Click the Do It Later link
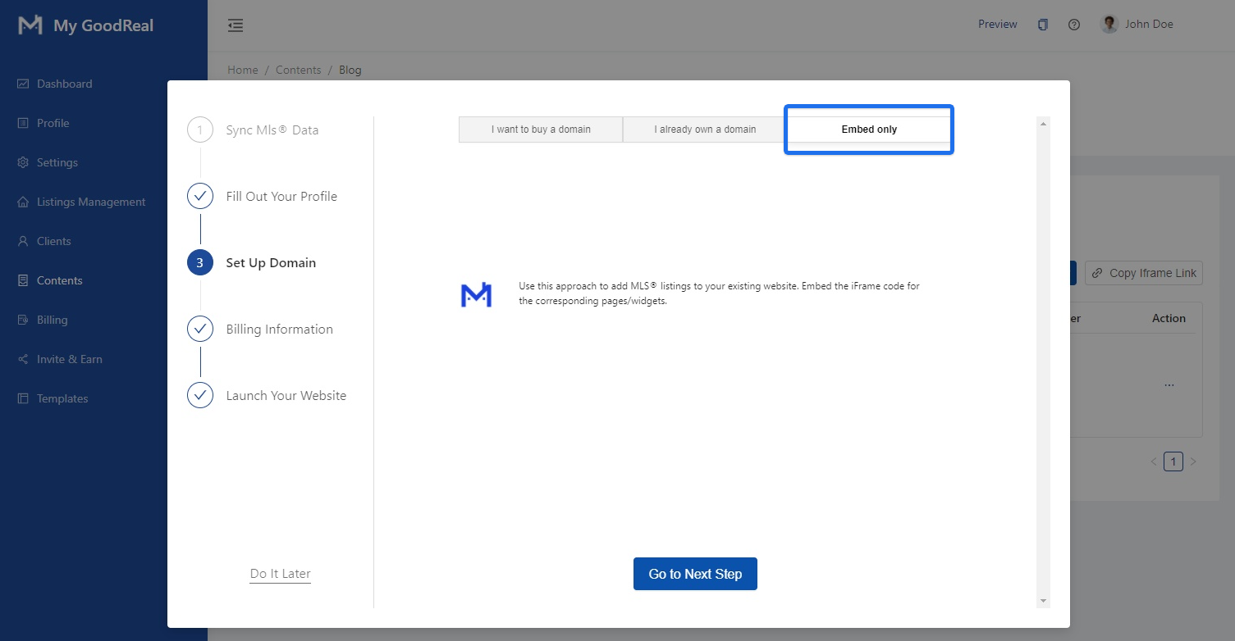 pos(280,574)
